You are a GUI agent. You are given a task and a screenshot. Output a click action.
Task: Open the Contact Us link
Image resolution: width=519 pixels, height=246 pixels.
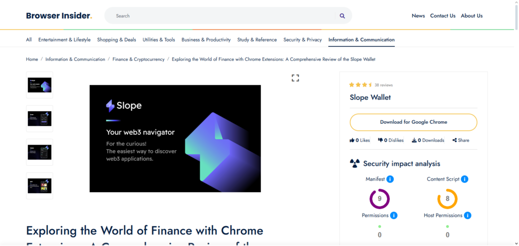(442, 16)
